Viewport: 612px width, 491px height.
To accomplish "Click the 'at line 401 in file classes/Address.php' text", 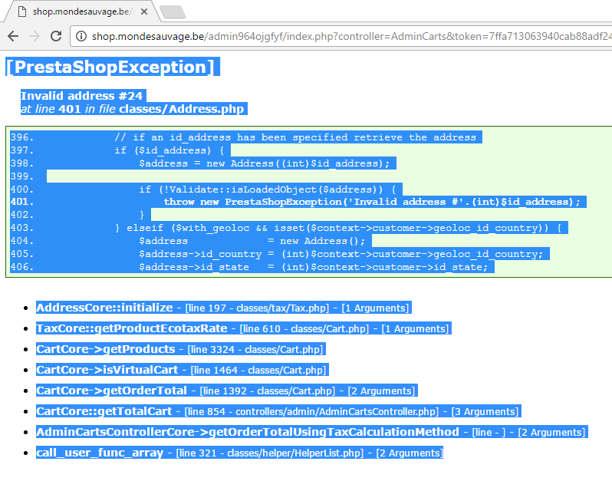I will pyautogui.click(x=133, y=108).
